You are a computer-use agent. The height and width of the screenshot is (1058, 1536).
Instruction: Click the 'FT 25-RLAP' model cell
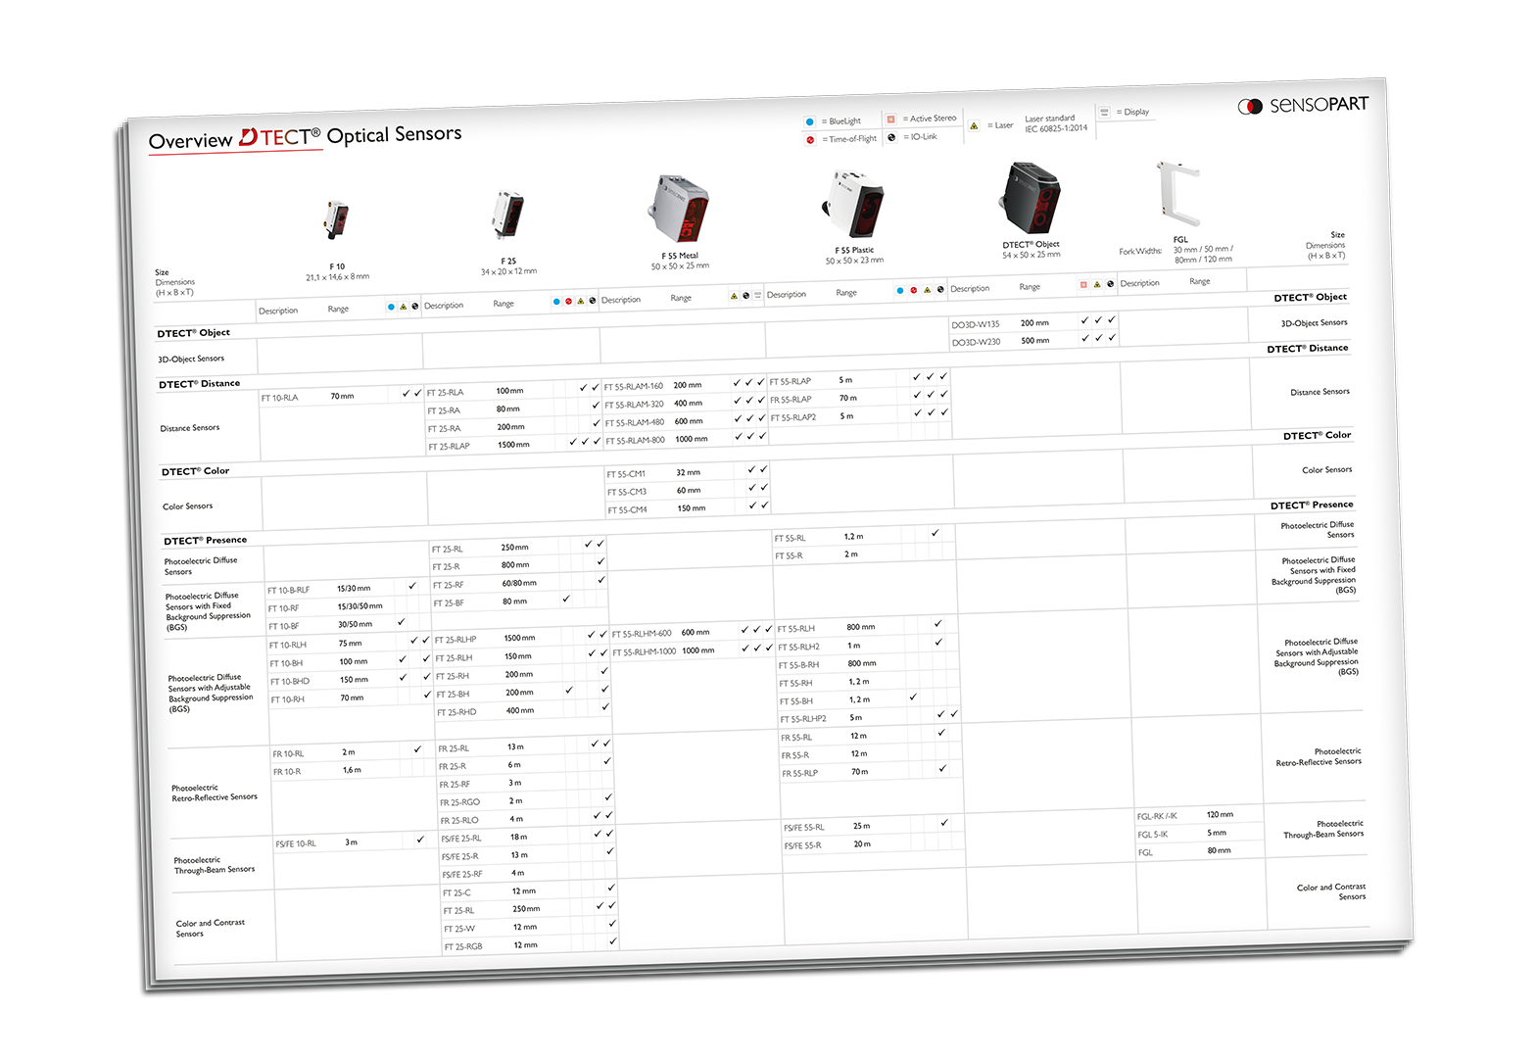tap(449, 447)
